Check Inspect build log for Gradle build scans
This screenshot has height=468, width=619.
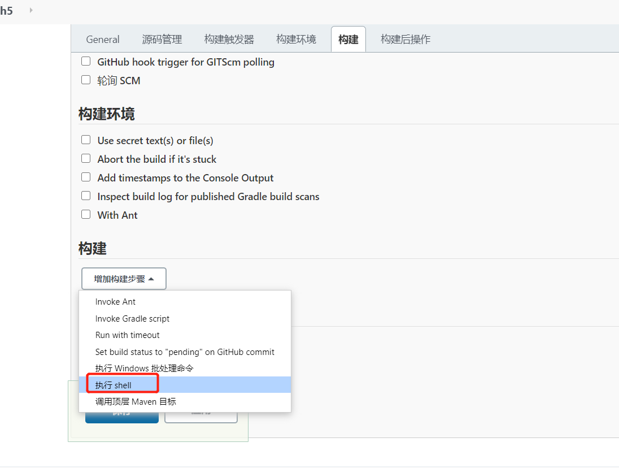tap(86, 196)
